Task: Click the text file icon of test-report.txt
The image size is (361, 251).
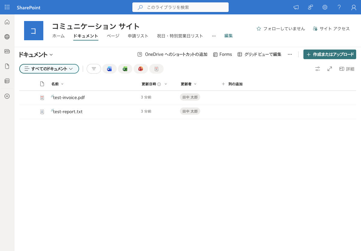Action: point(42,112)
